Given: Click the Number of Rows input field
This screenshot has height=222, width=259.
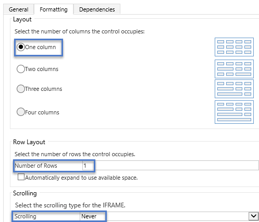Looking at the screenshot, I should coord(170,166).
